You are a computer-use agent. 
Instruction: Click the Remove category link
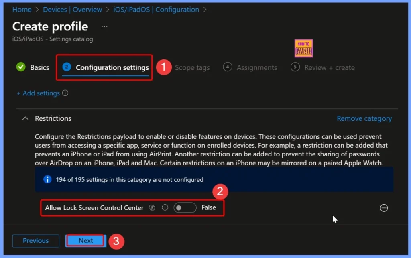pyautogui.click(x=364, y=118)
